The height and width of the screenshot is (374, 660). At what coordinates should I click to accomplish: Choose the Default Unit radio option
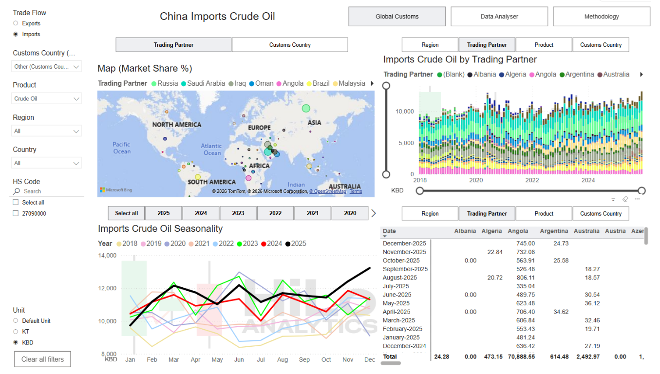tap(16, 321)
